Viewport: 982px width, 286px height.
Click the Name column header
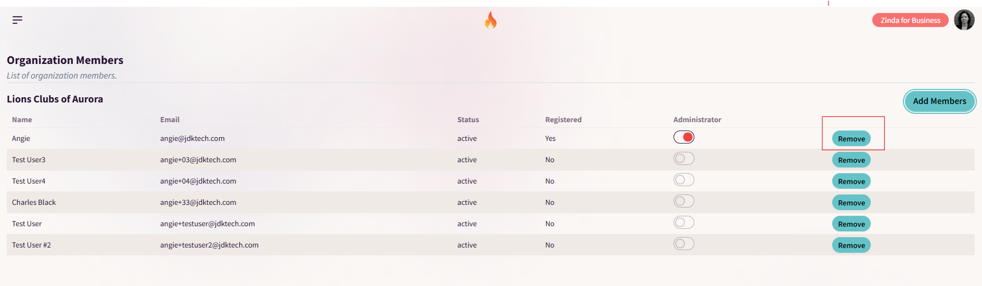[22, 120]
